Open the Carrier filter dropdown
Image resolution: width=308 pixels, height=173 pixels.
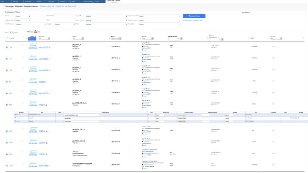point(23,16)
